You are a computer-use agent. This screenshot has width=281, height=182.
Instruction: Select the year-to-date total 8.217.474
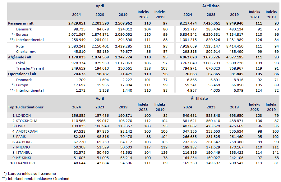click(188, 23)
